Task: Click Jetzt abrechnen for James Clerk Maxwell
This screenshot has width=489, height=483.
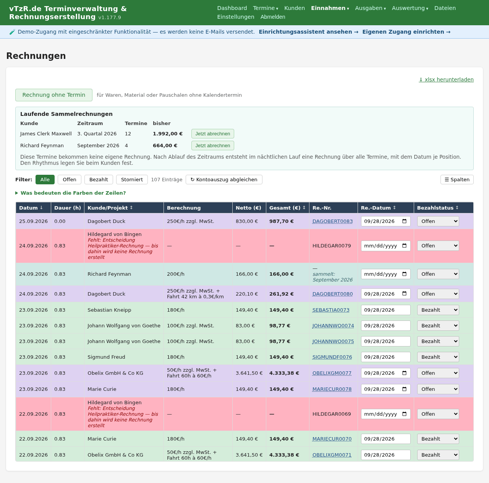Action: (212, 134)
